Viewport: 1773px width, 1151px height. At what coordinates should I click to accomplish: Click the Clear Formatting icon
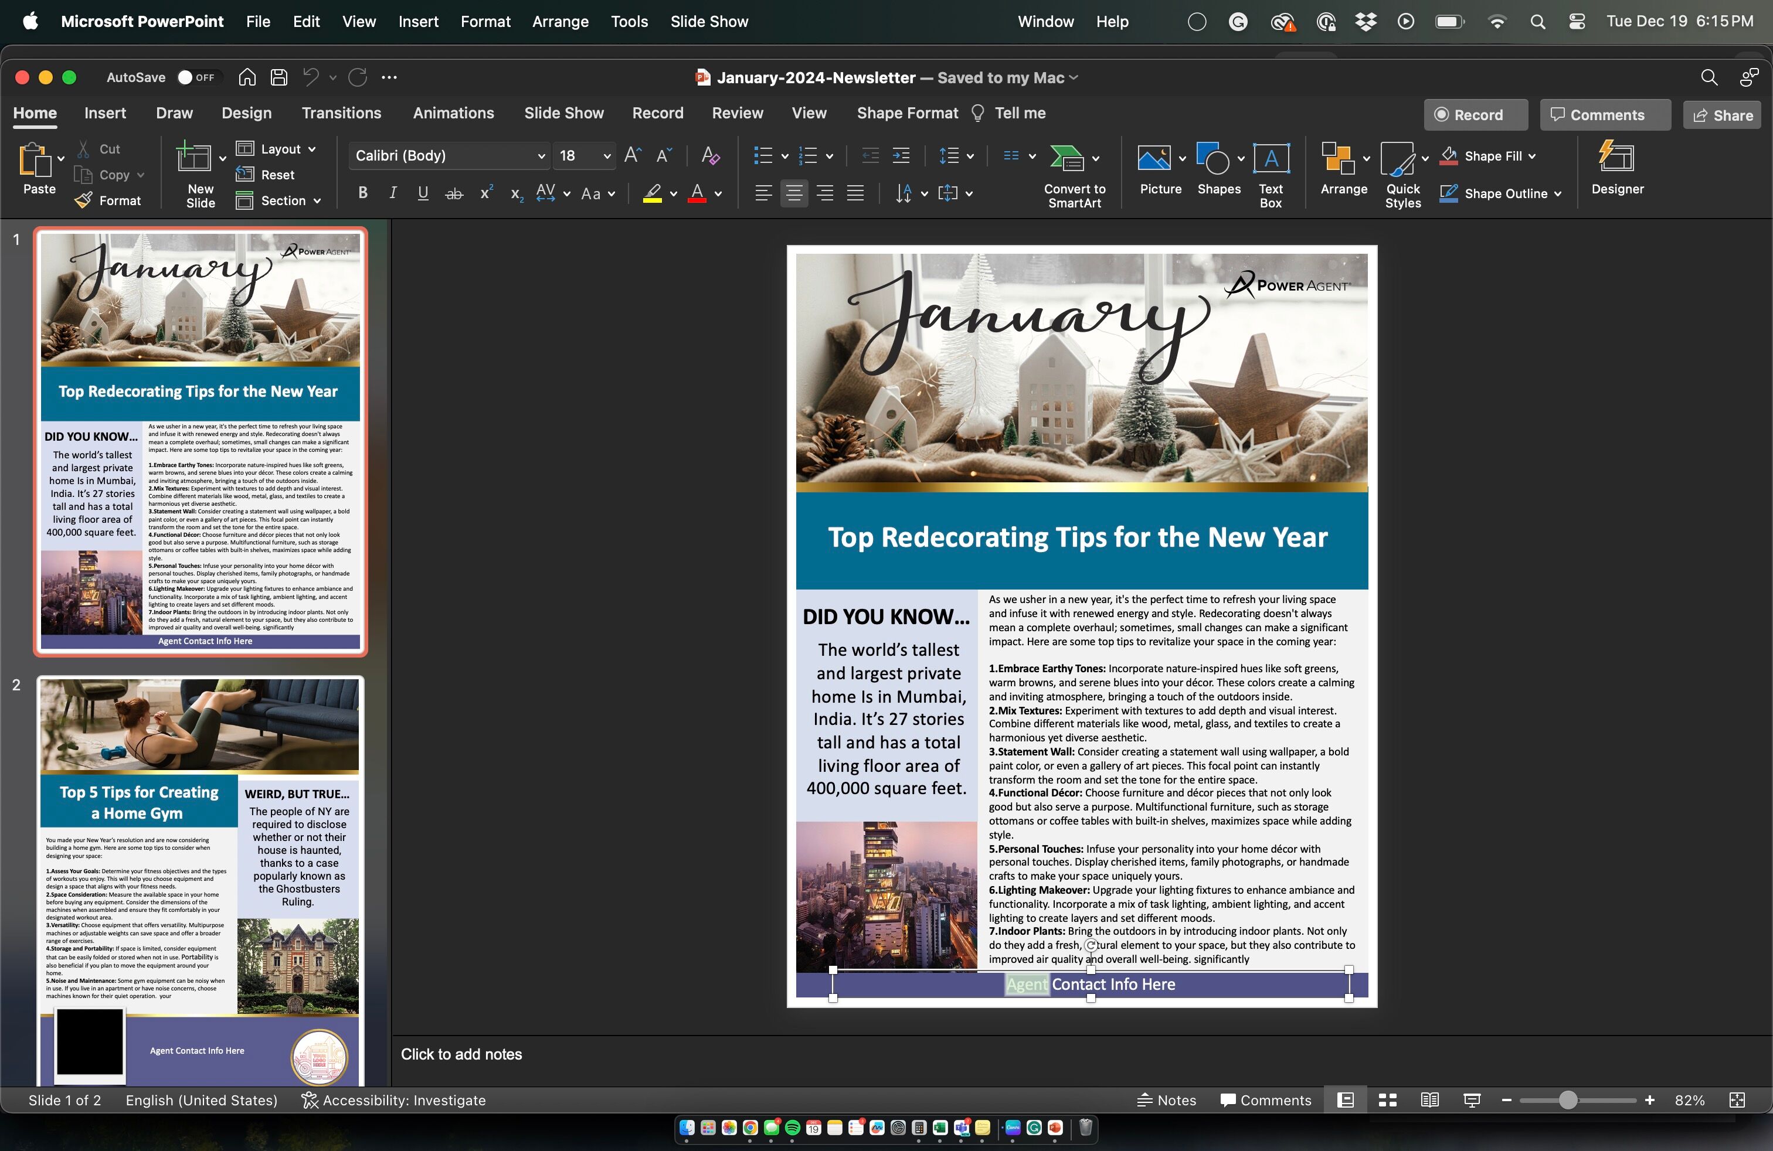[710, 156]
